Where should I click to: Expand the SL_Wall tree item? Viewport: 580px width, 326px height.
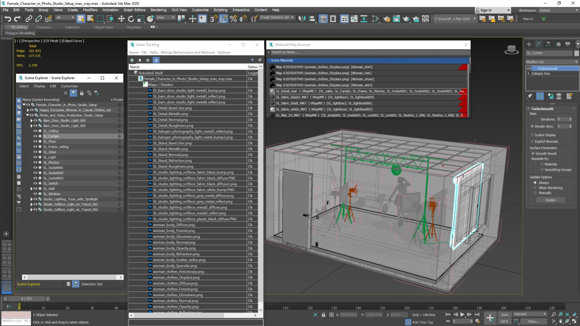31,189
